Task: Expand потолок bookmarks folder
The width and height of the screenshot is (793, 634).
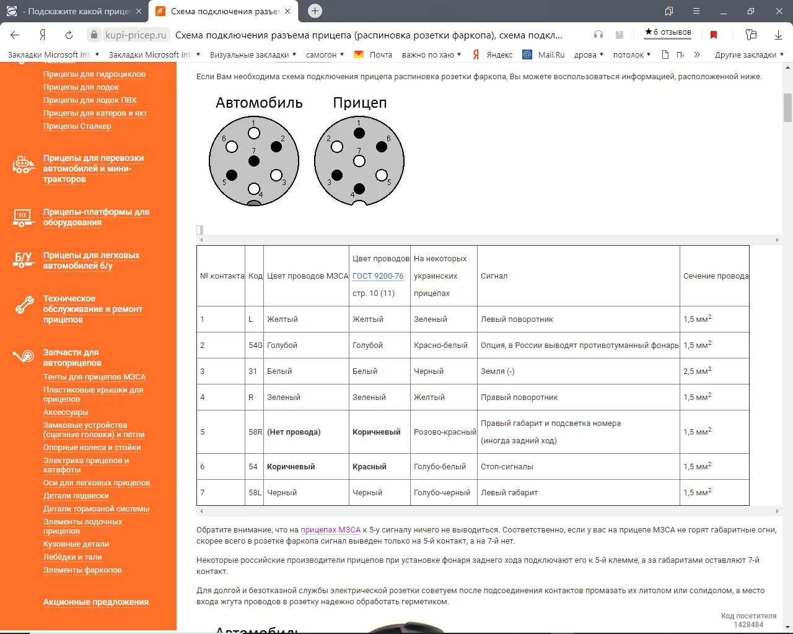Action: pos(632,54)
